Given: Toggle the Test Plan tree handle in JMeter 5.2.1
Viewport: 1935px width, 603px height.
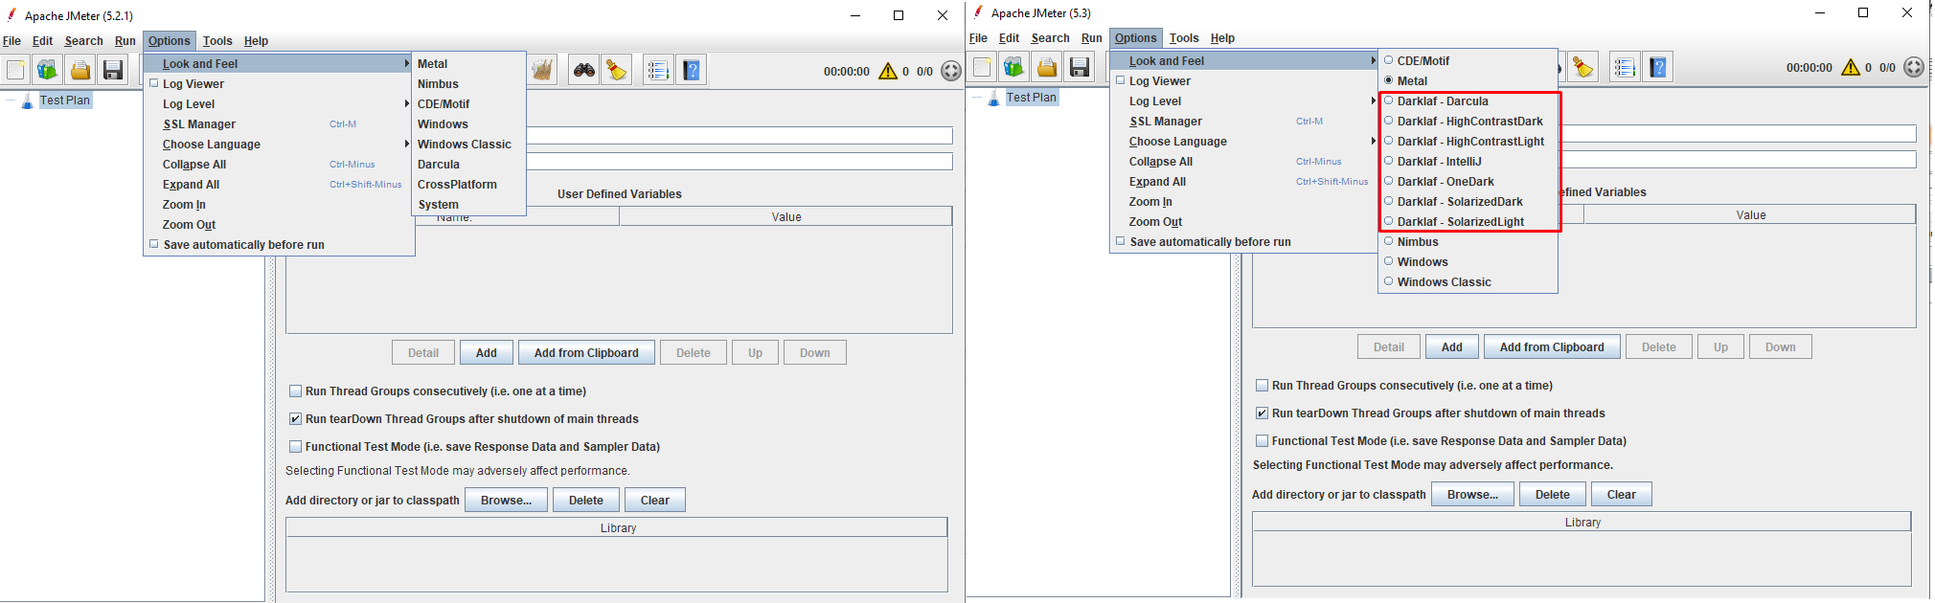Looking at the screenshot, I should (11, 100).
